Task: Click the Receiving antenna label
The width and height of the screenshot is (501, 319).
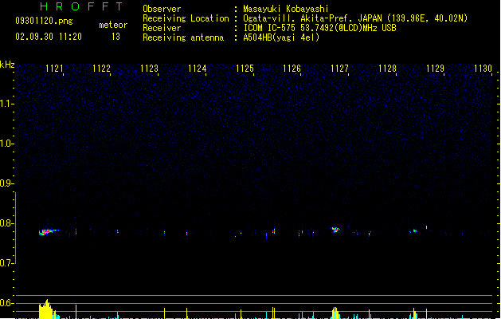Action: [183, 37]
